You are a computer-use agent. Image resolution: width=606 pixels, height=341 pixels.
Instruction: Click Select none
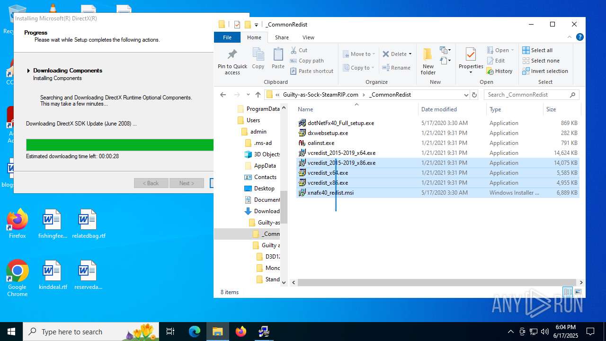click(541, 61)
